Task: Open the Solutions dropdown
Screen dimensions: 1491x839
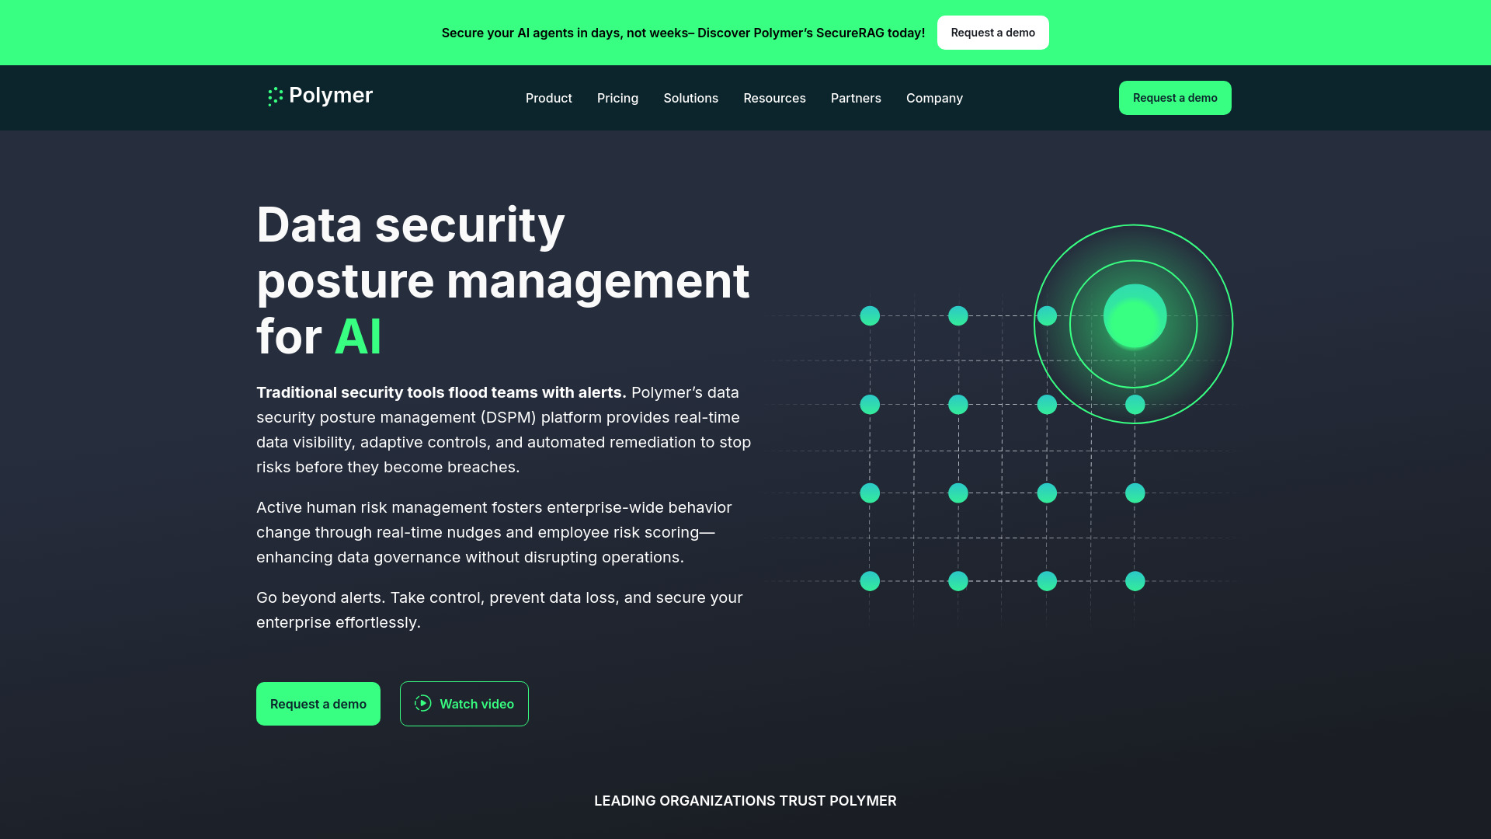Action: click(690, 98)
